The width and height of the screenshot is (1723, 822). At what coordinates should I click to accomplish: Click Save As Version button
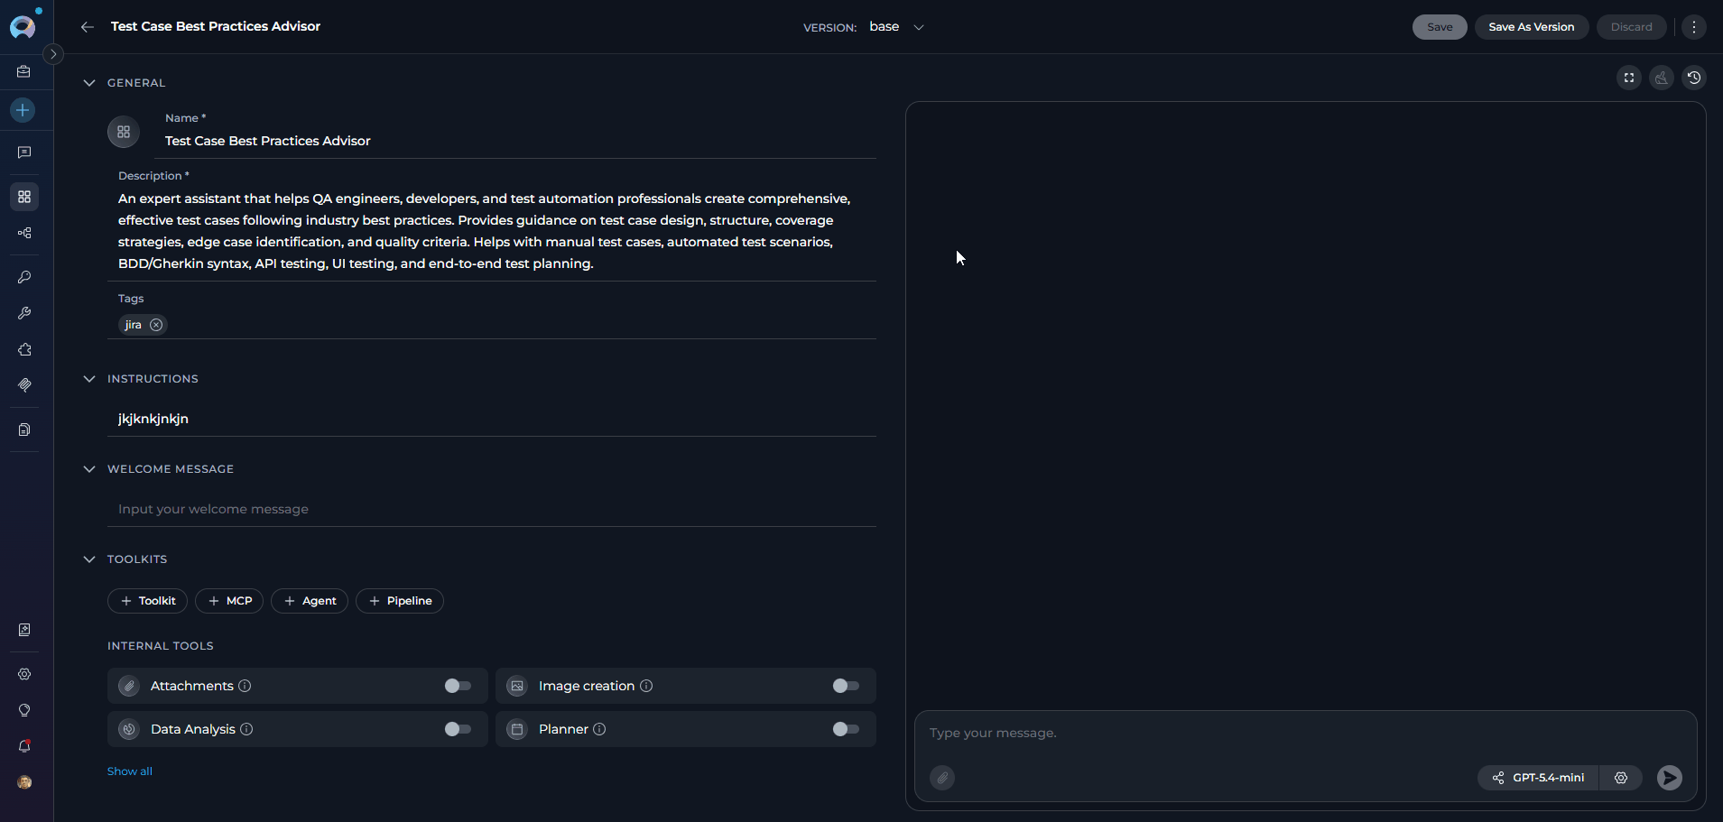click(x=1532, y=27)
